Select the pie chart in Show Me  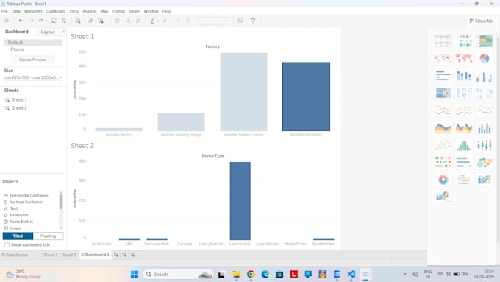click(x=485, y=58)
